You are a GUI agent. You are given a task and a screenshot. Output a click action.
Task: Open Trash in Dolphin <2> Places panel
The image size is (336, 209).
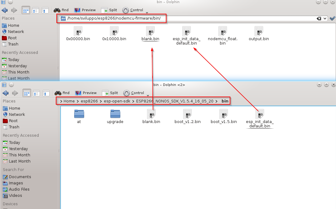point(14,127)
